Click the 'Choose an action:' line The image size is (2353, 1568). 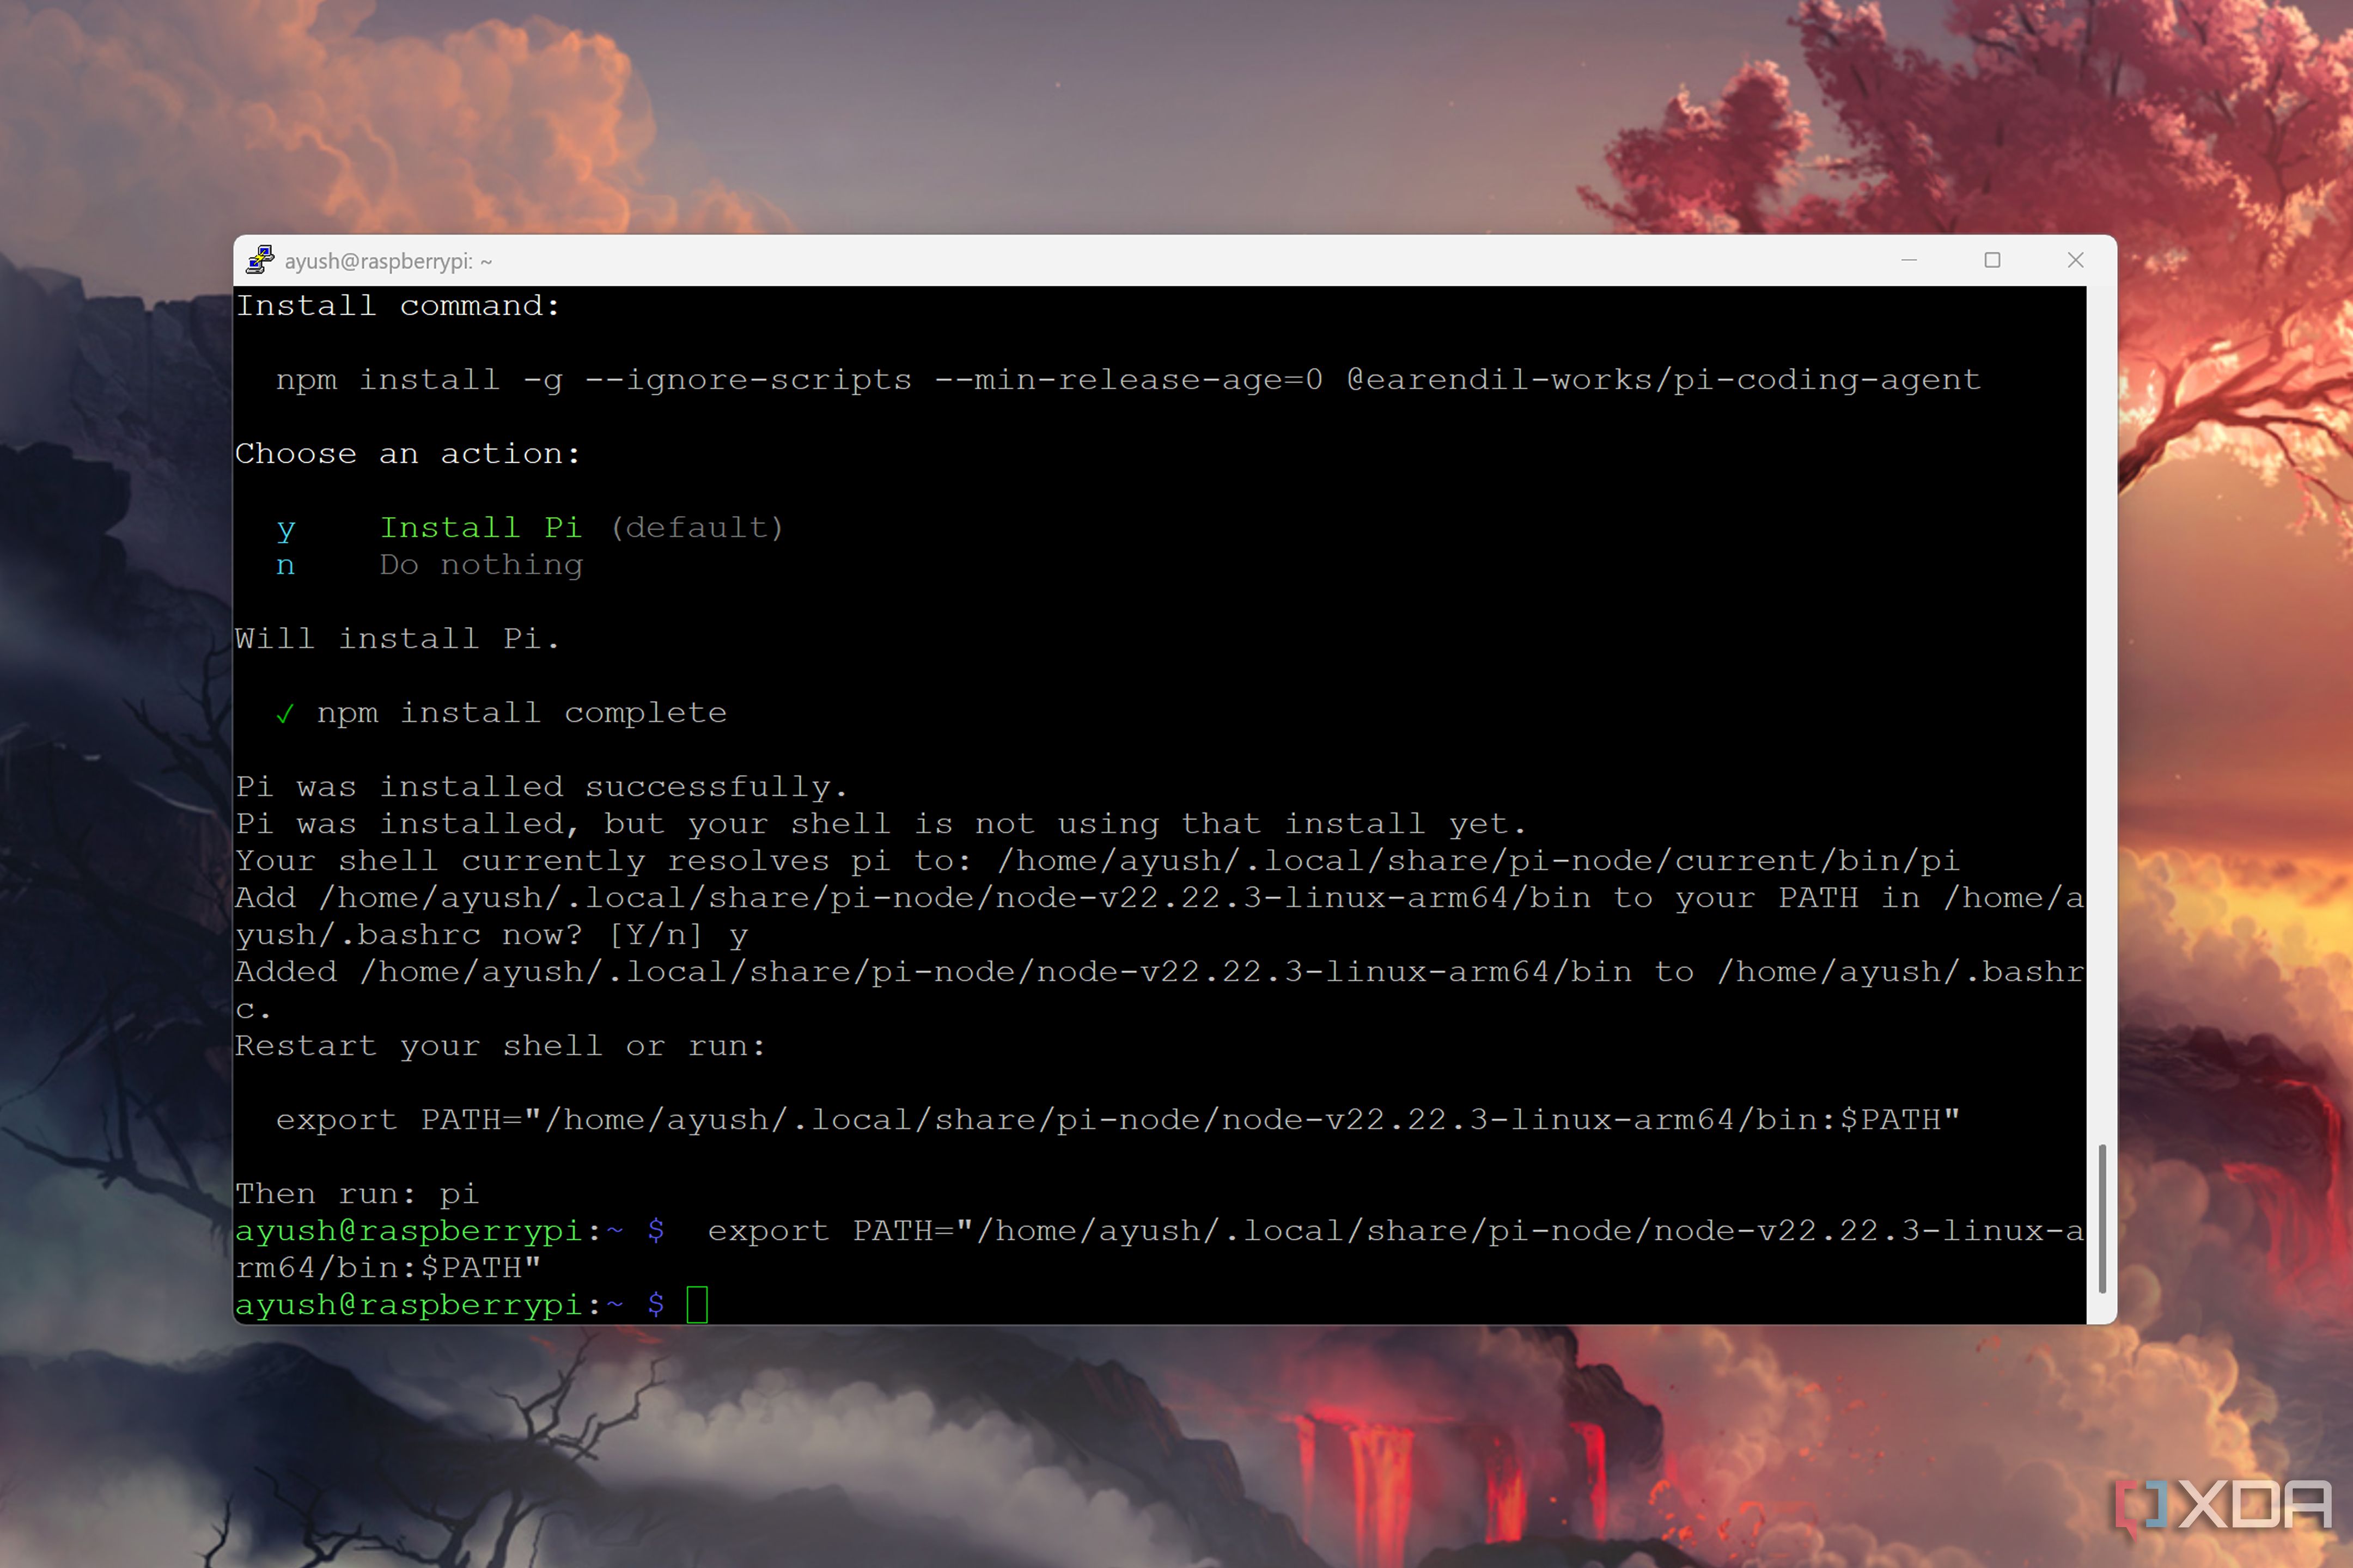tap(407, 454)
